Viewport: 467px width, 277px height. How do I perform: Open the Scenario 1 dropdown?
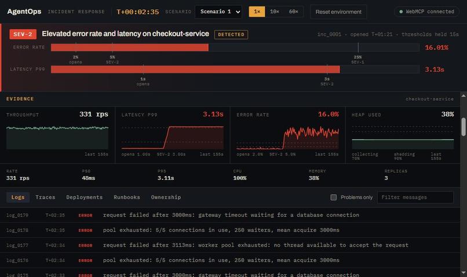tap(218, 12)
